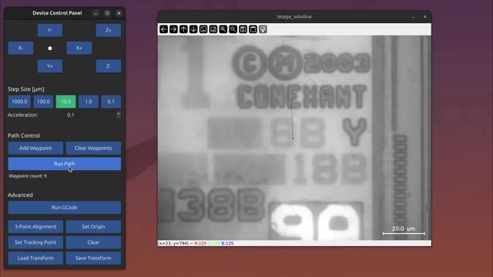493x277 pixels.
Task: Select 1.0 µm step size
Action: pos(89,102)
